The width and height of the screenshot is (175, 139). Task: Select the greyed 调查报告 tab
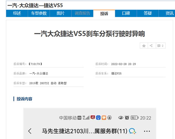tap(82, 13)
